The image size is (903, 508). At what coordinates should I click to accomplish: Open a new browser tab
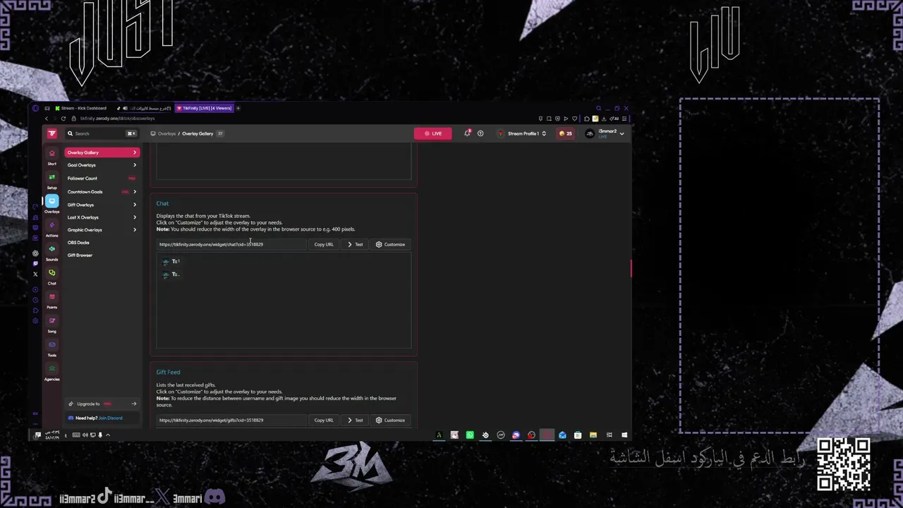click(238, 108)
